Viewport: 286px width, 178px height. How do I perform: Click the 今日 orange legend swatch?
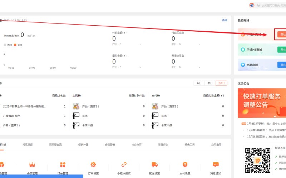pos(15,45)
